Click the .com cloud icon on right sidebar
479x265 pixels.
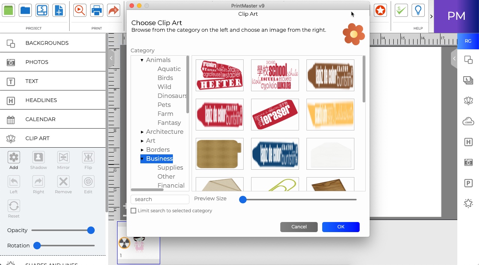468,121
